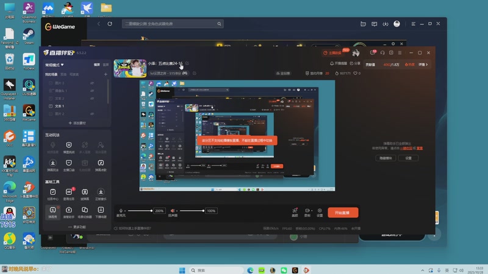
Task: Open the third basic tools icon (TV shaped)
Action: pos(85,194)
